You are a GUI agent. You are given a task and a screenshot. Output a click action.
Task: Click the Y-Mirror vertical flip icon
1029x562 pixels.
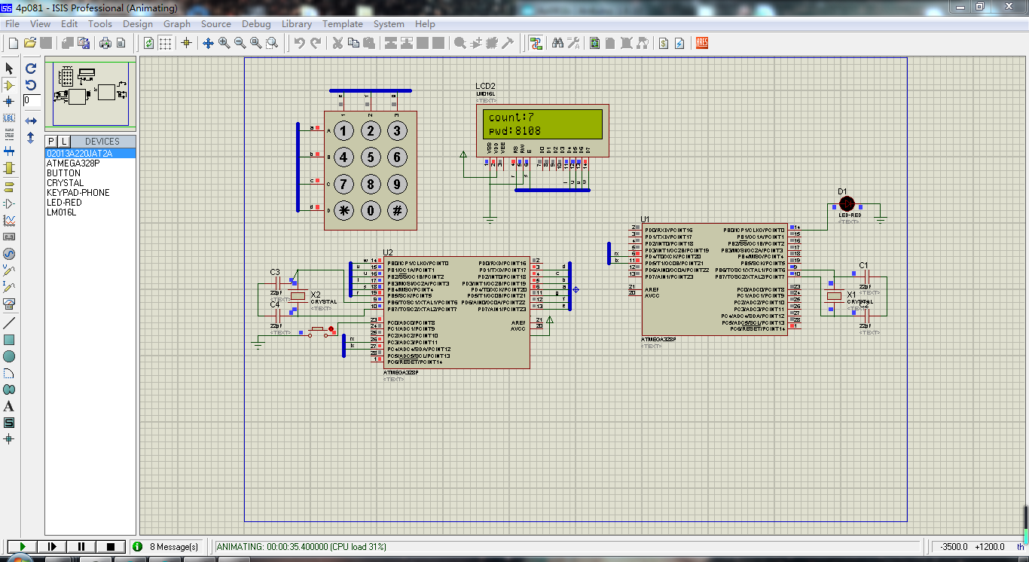pos(31,138)
